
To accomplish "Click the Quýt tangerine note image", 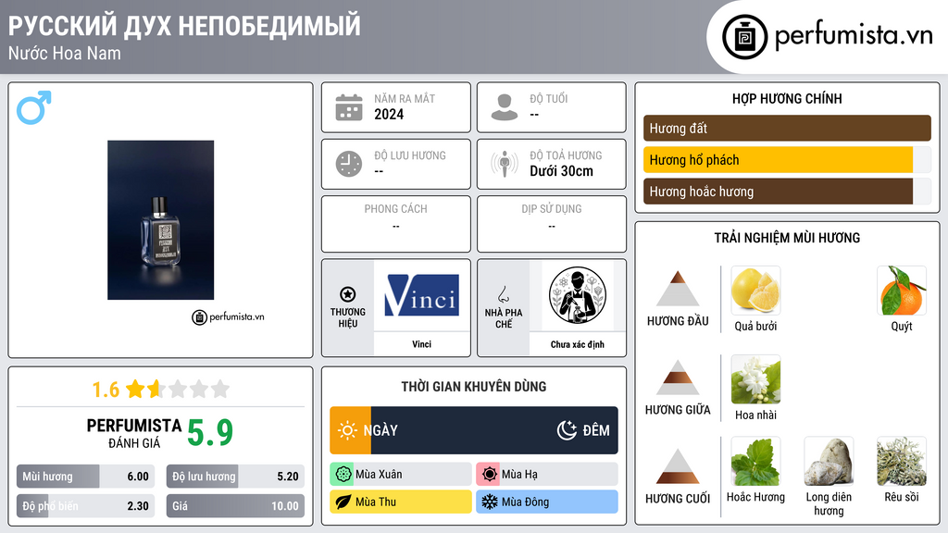I will coord(902,290).
